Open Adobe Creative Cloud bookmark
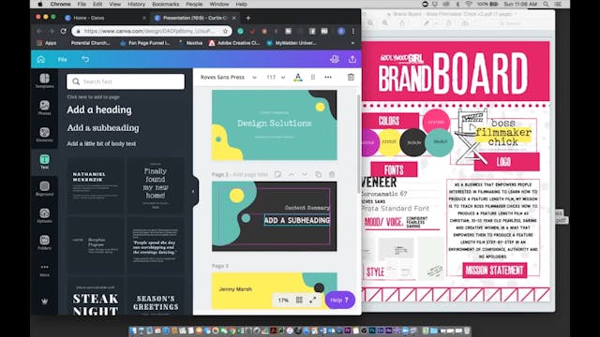 pos(234,43)
